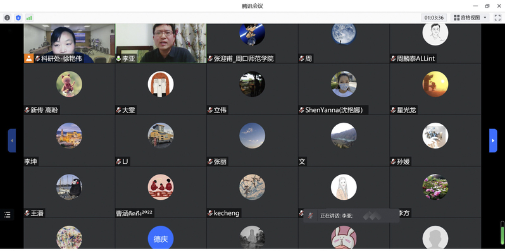The height and width of the screenshot is (251, 505).
Task: Click muted mic icon of LJ
Action: [118, 162]
